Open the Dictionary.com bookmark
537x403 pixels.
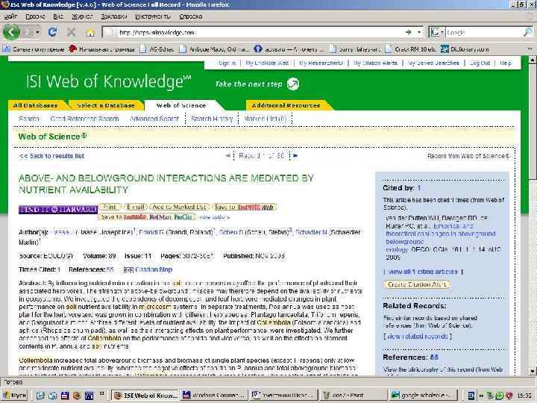465,49
